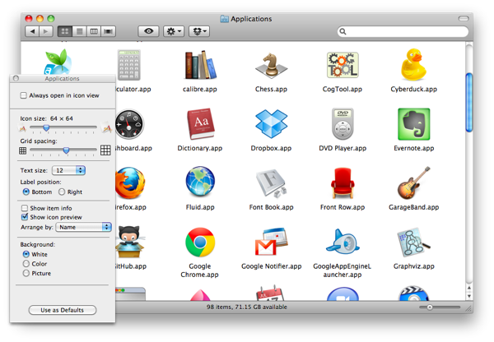This screenshot has width=494, height=342.
Task: Select the Fluid.app globe icon
Action: [200, 182]
